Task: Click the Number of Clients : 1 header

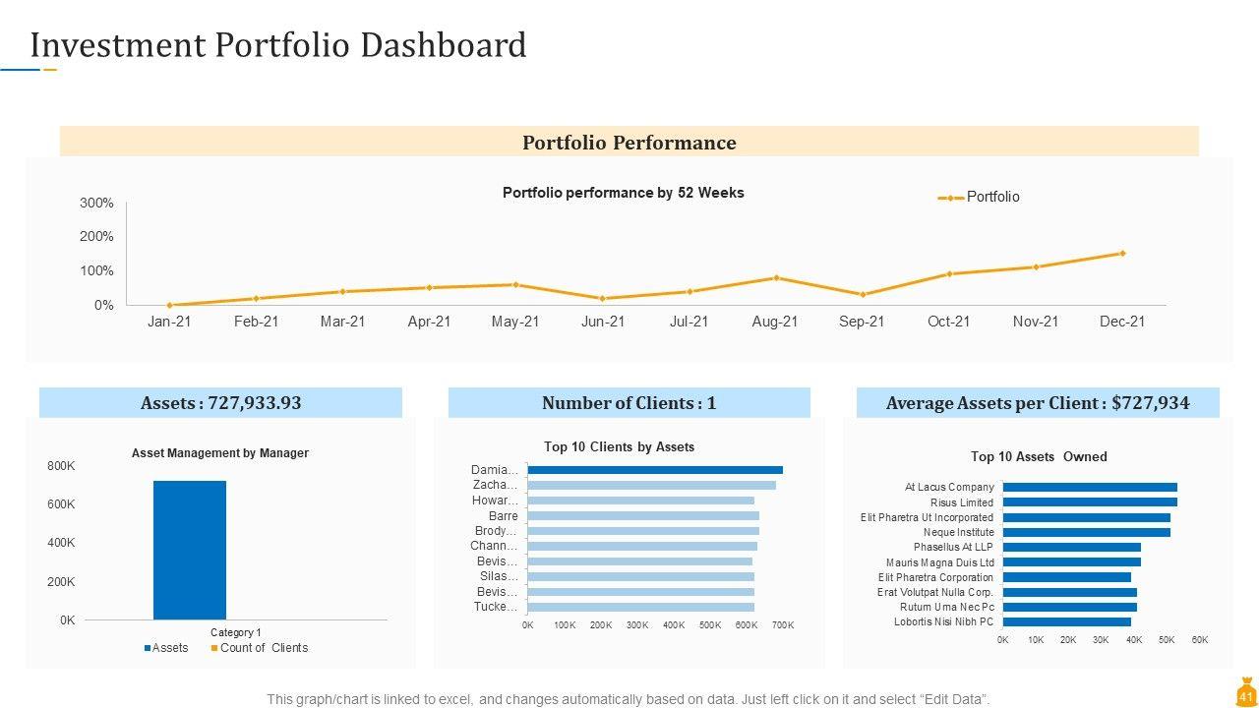Action: coord(629,403)
